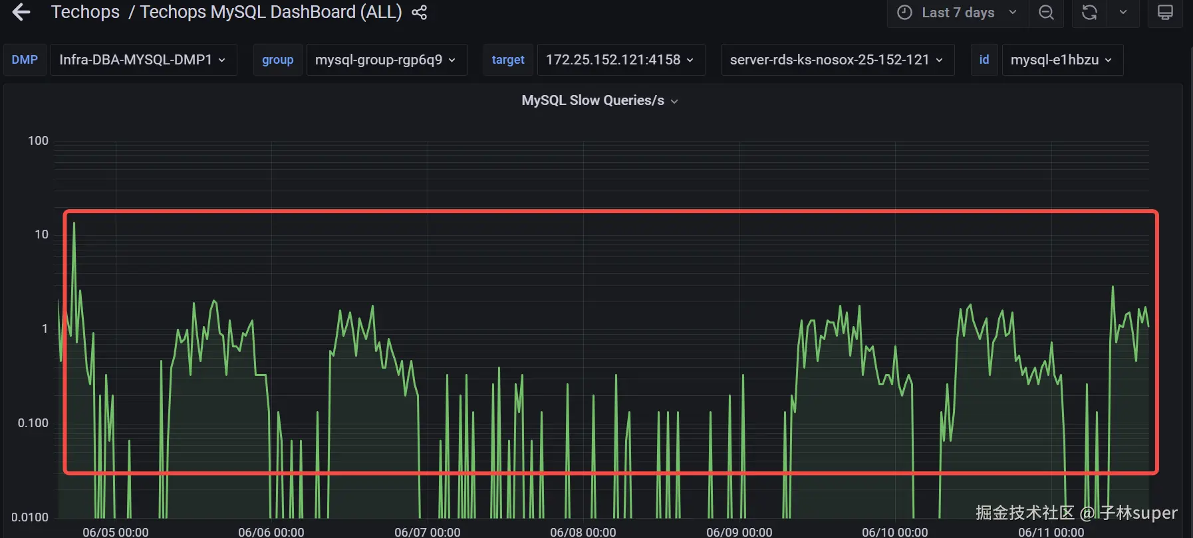The image size is (1193, 538).
Task: Click the group variable label
Action: (x=278, y=60)
